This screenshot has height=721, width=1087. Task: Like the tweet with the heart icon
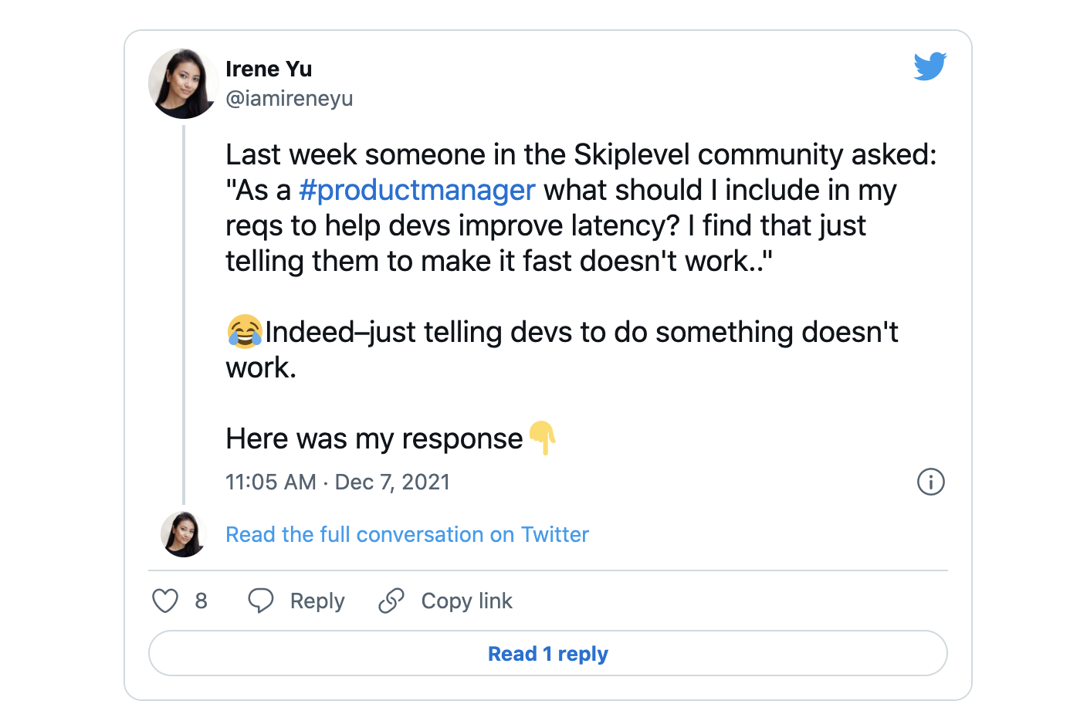[x=165, y=601]
